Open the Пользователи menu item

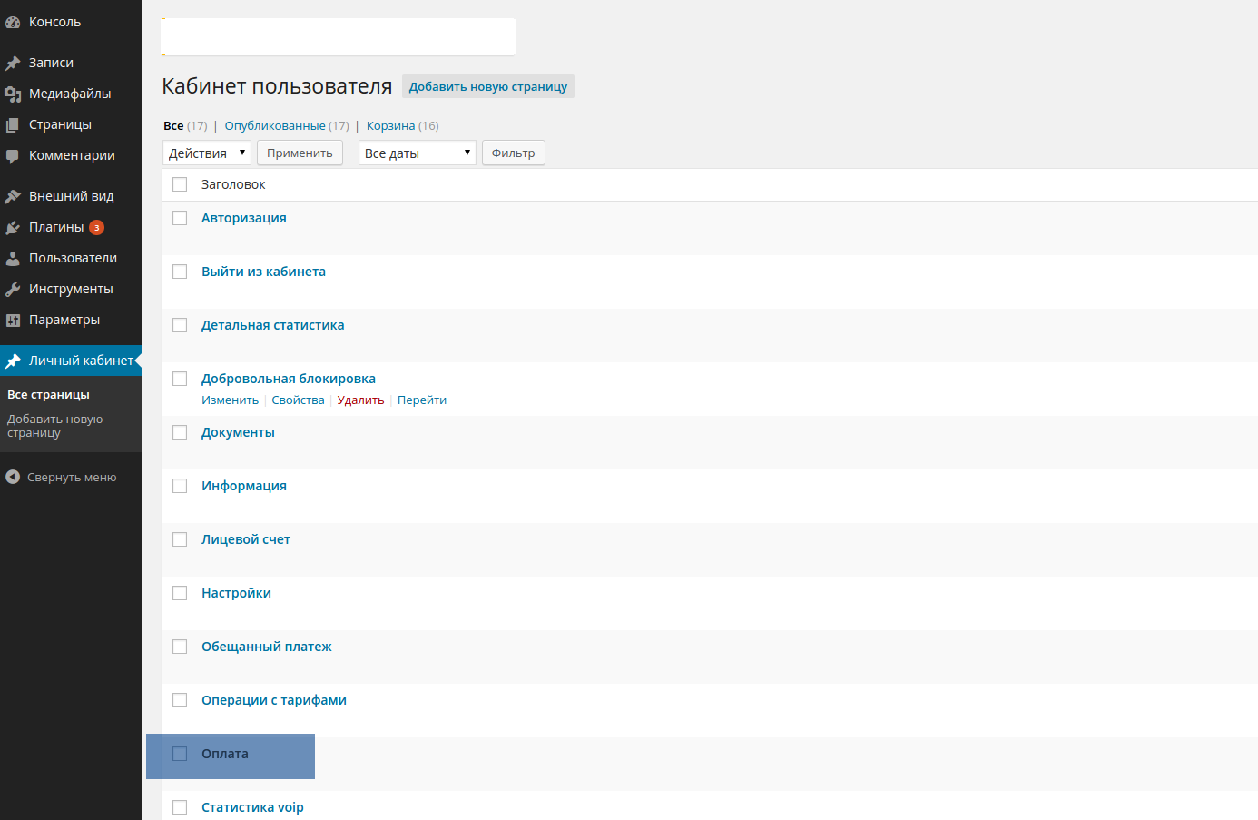[x=73, y=259]
